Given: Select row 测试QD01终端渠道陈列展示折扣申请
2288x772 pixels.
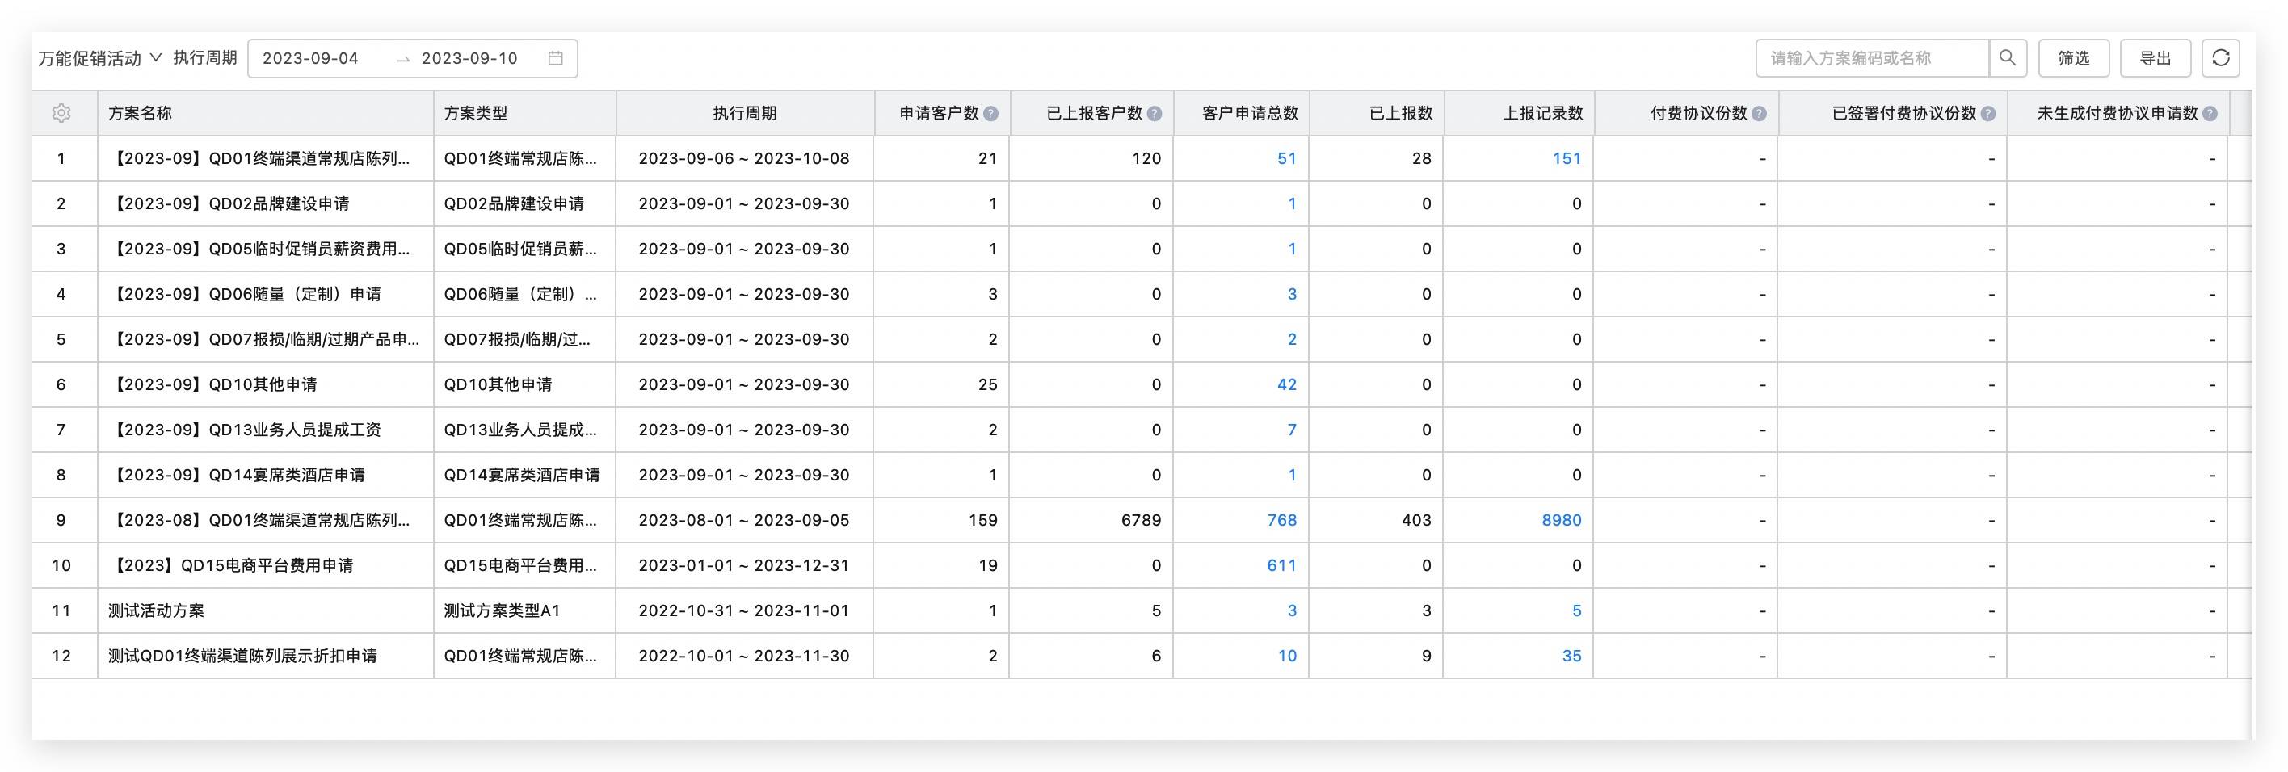Looking at the screenshot, I should [1142, 656].
